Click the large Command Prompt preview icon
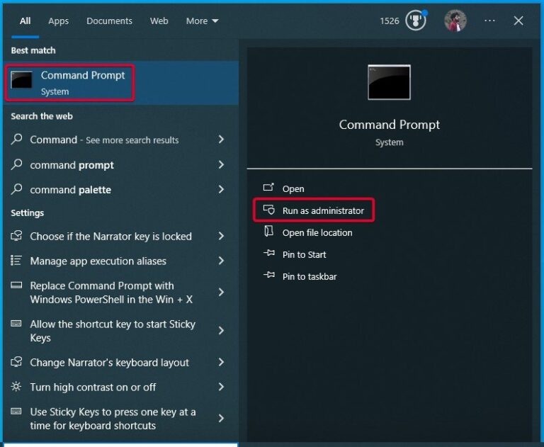Viewport: 544px width, 447px height. 389,82
